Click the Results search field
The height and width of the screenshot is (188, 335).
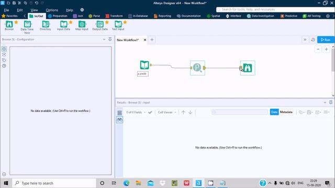click(240, 112)
